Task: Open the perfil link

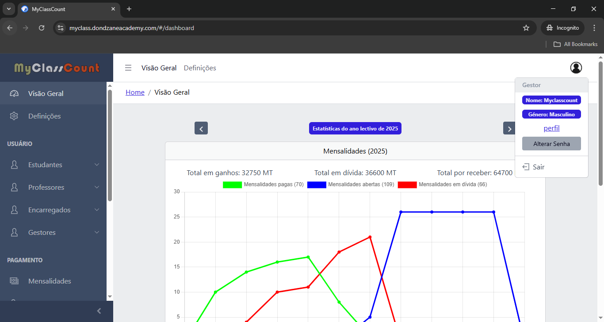Action: coord(551,128)
